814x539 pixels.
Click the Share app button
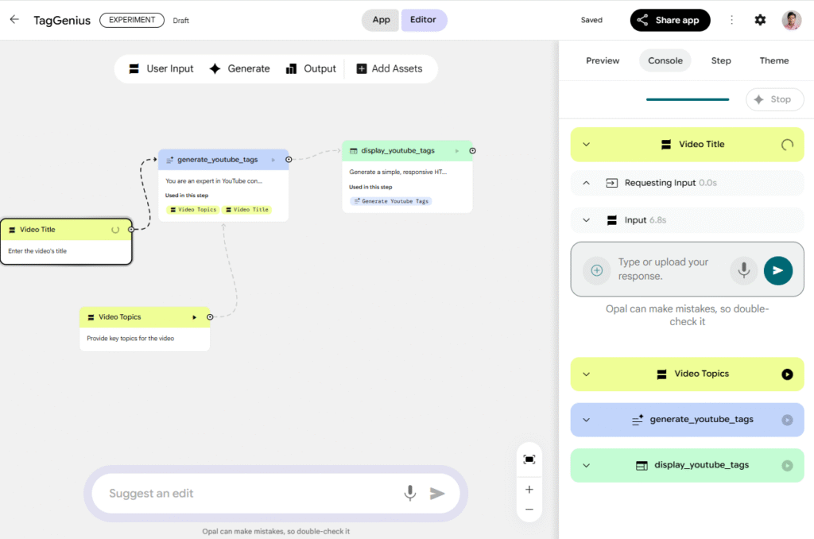(669, 21)
